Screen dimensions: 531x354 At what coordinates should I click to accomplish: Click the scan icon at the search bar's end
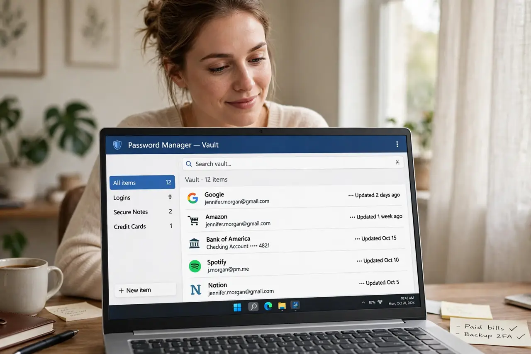397,162
